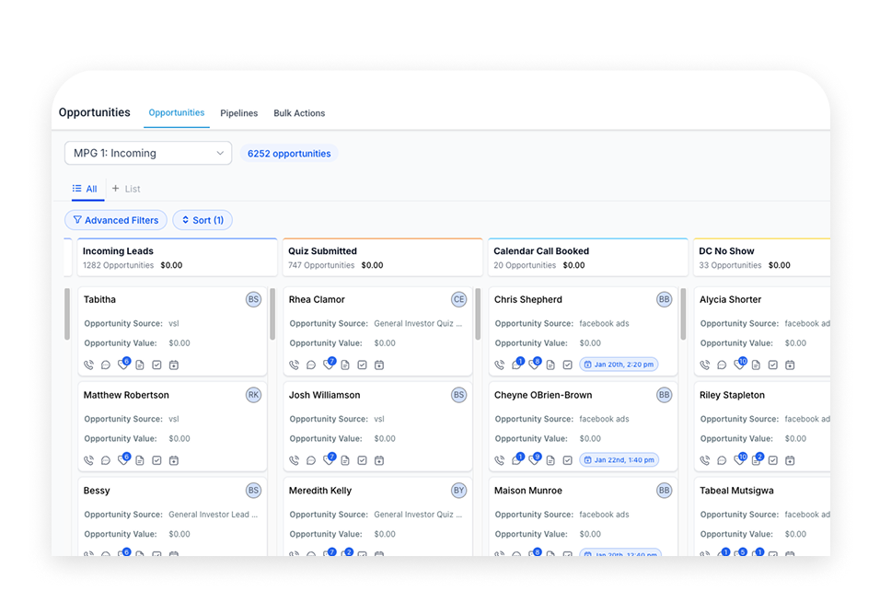
Task: Click the tags icon on Matthew Robertson's card
Action: (123, 460)
